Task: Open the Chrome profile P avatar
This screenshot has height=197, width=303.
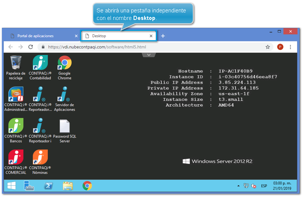Action: click(x=280, y=47)
